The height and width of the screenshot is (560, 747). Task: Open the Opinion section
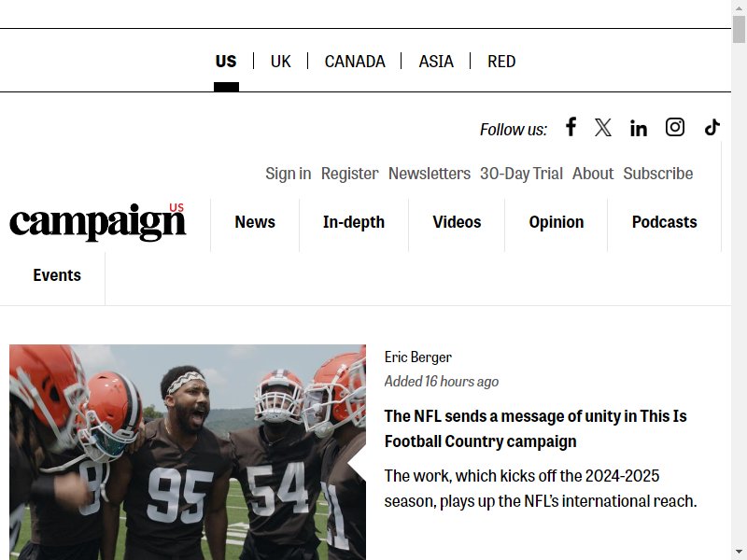point(556,222)
